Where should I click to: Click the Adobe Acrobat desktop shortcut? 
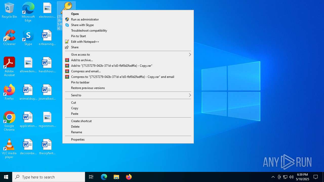pos(9,67)
